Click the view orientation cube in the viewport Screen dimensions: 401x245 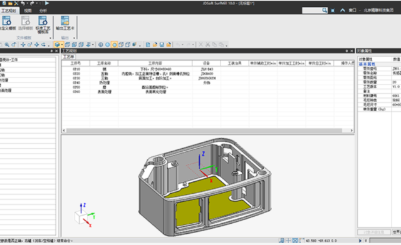coord(81,217)
